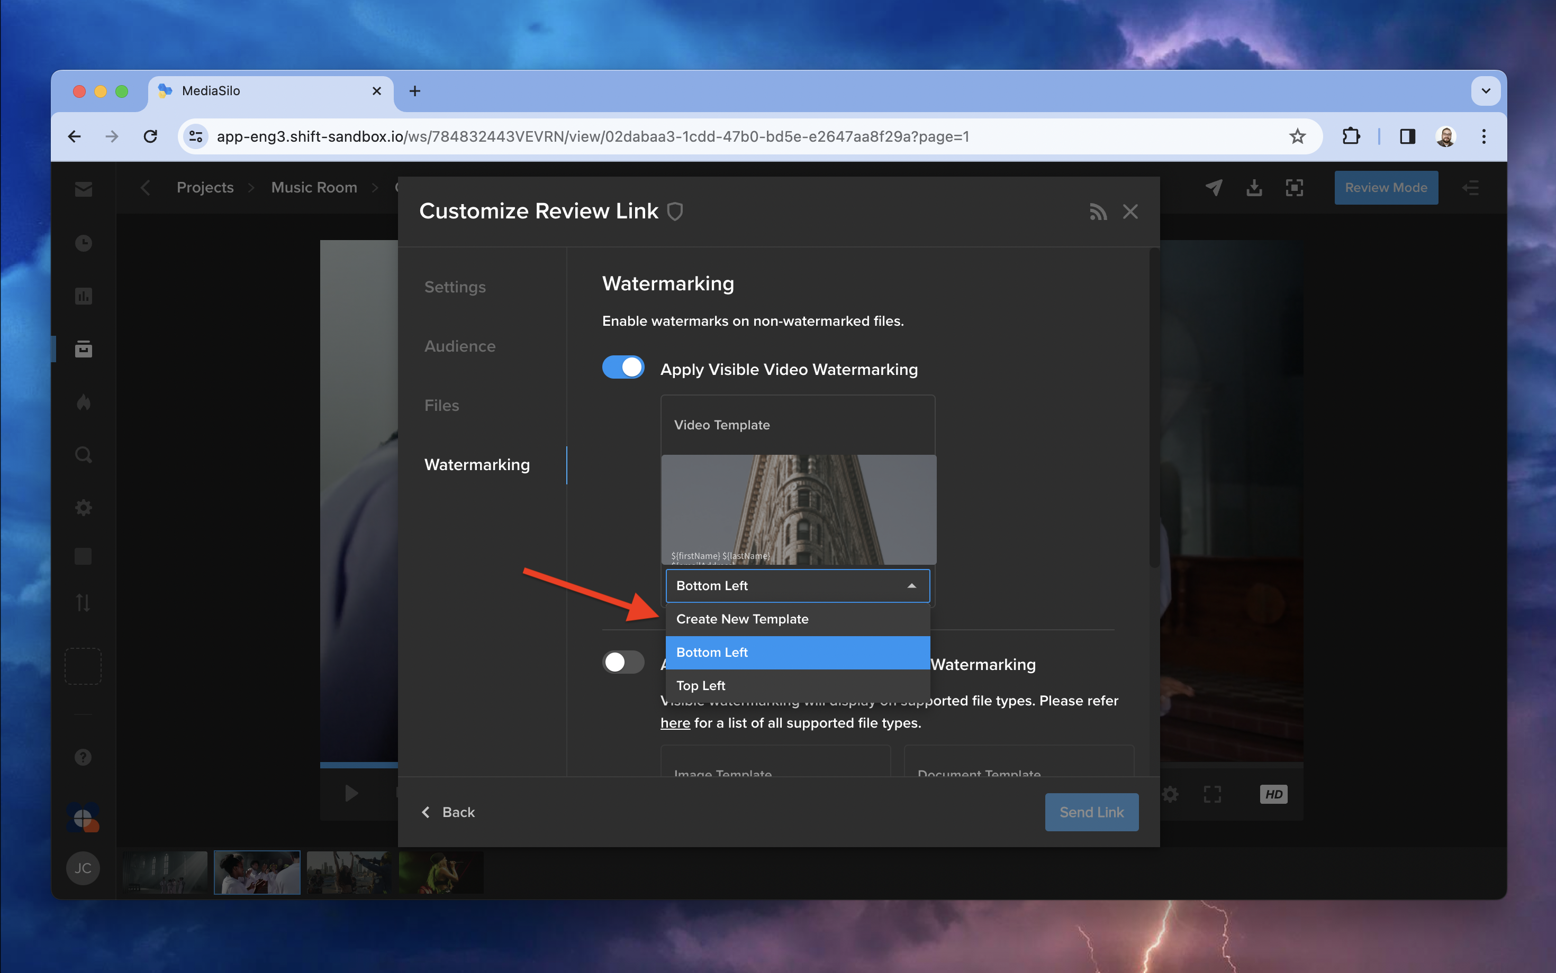Click the dashed drop zone box in sidebar
Image resolution: width=1556 pixels, height=973 pixels.
point(83,666)
